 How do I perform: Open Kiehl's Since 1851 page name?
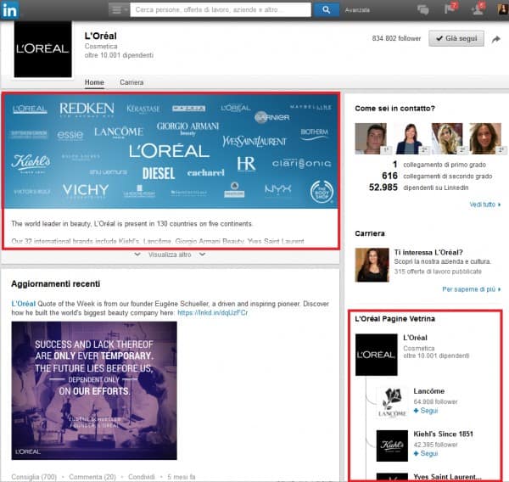click(x=443, y=434)
